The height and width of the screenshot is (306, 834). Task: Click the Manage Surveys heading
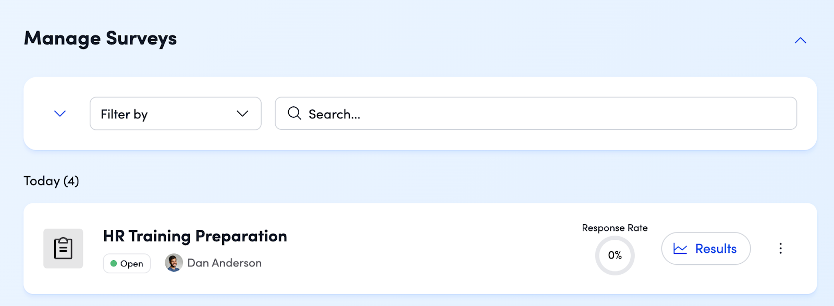(101, 39)
